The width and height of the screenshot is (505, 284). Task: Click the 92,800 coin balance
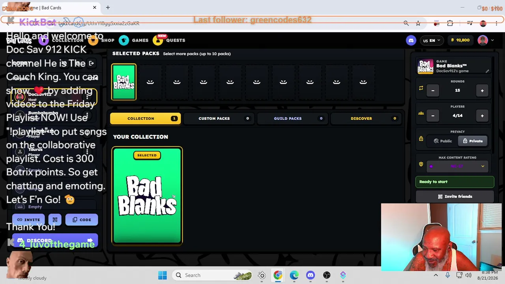click(x=460, y=40)
